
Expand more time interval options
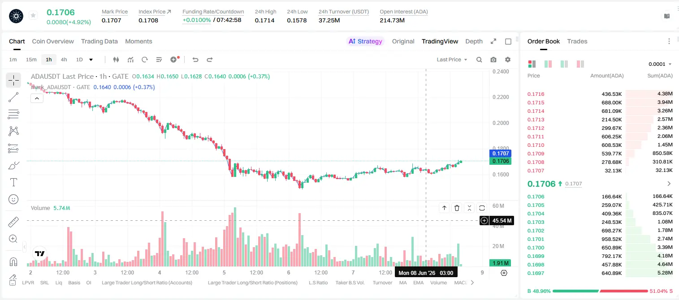tap(91, 60)
